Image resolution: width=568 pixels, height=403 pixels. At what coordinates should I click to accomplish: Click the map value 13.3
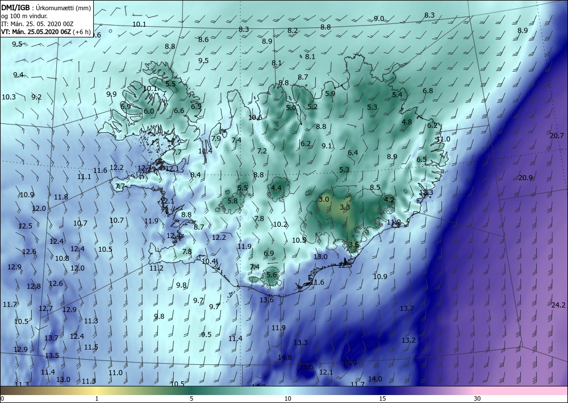click(300, 343)
